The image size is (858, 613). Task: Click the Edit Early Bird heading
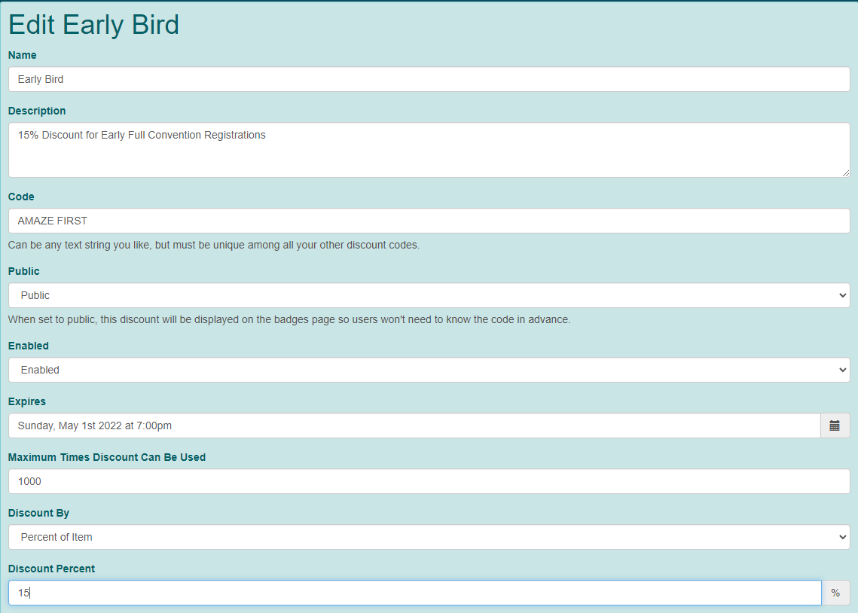[93, 25]
